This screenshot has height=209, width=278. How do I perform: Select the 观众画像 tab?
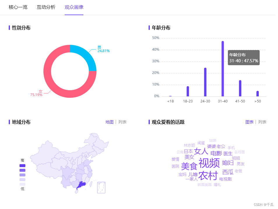[74, 7]
